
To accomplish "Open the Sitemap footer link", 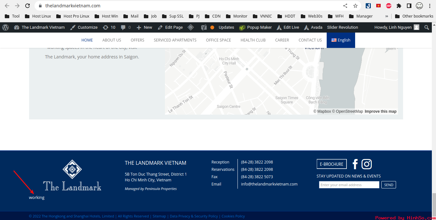I will click(159, 216).
